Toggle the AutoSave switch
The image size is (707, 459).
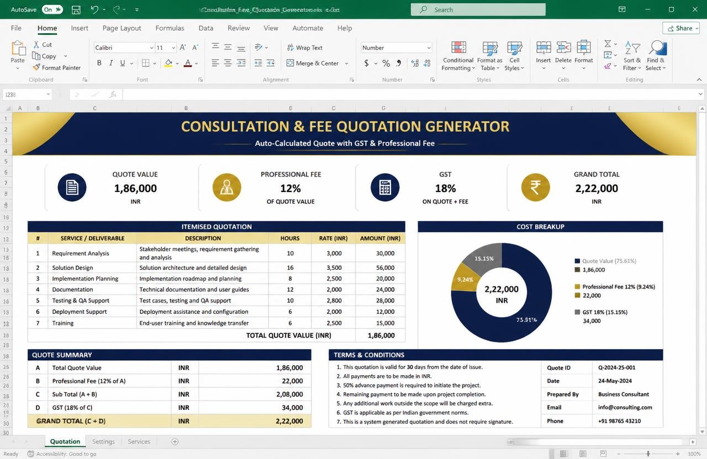click(52, 9)
